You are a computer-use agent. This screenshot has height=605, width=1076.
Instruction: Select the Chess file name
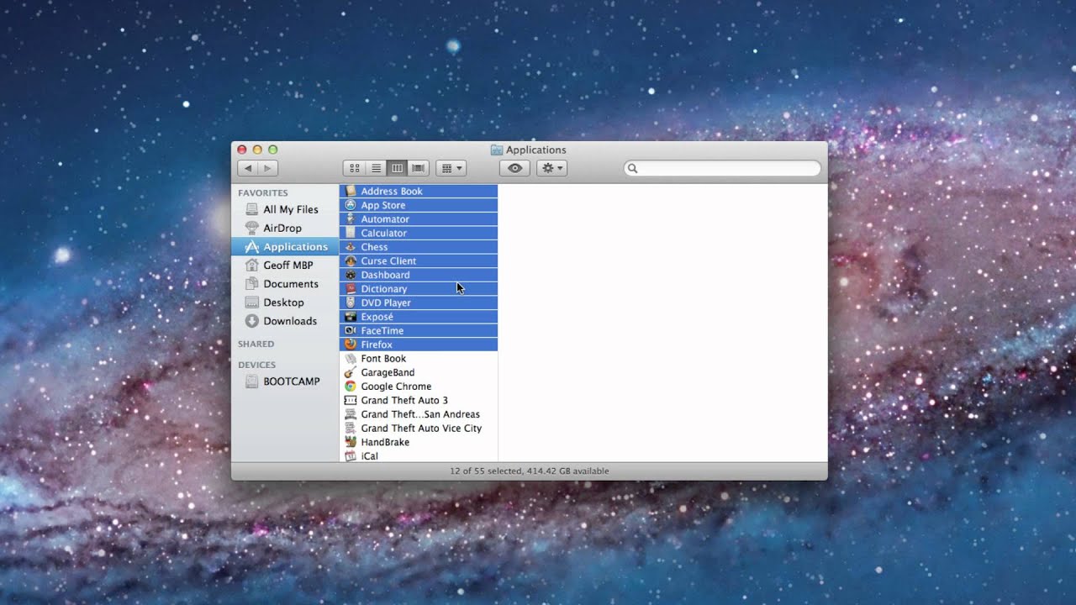[374, 247]
